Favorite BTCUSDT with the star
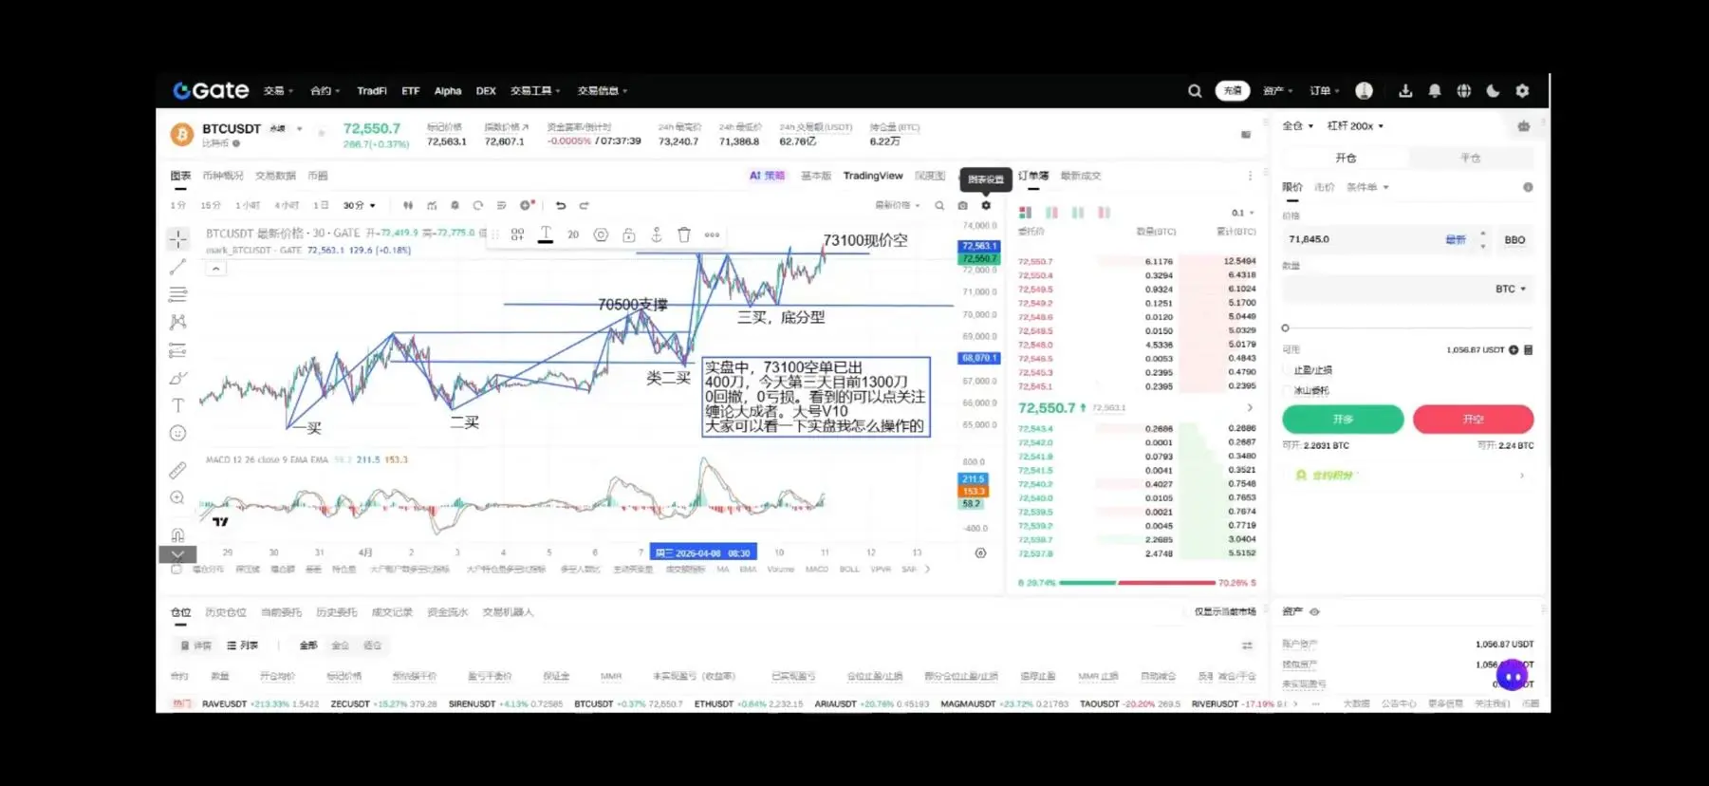1709x786 pixels. [x=321, y=134]
